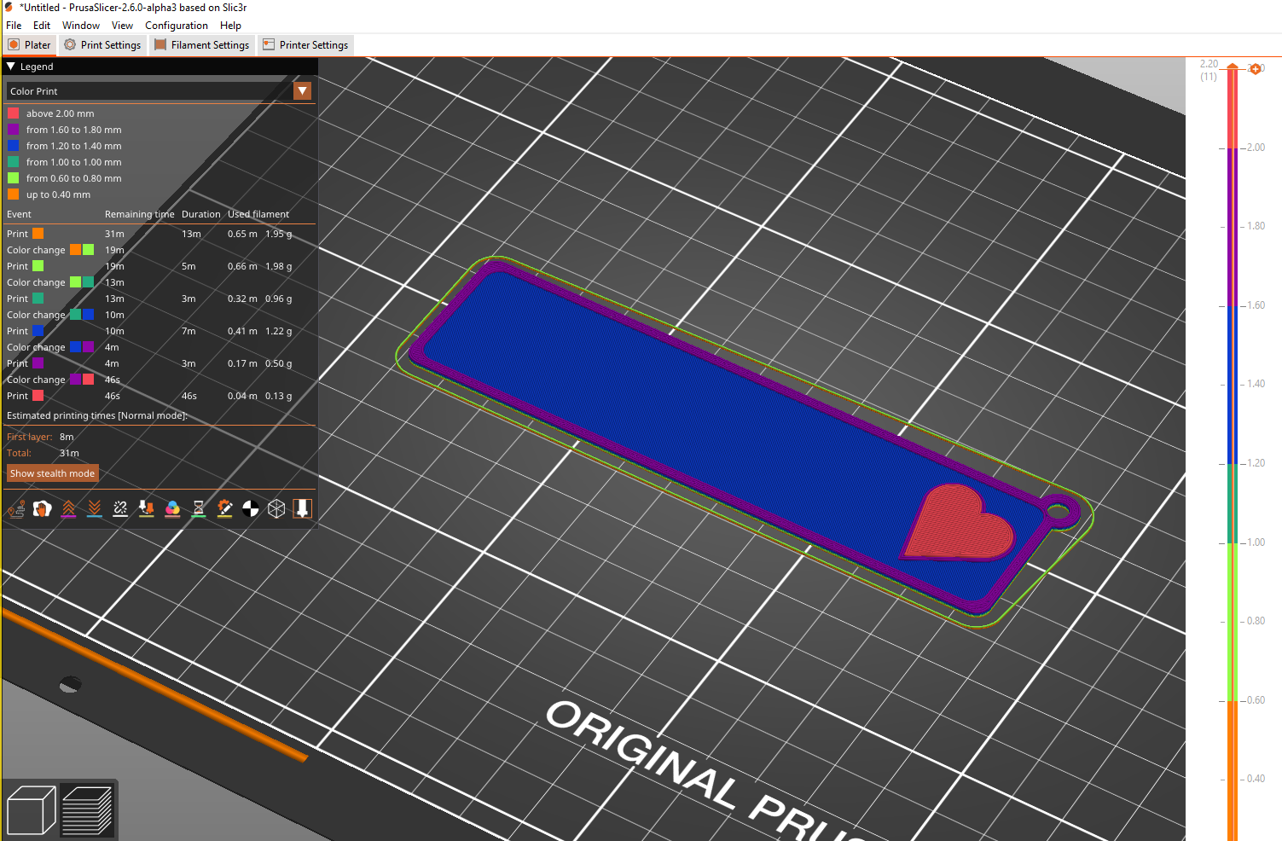Open the Color Print view dropdown

[x=302, y=91]
